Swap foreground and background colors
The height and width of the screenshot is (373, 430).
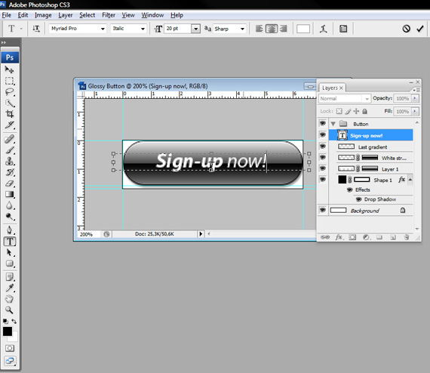pyautogui.click(x=14, y=321)
